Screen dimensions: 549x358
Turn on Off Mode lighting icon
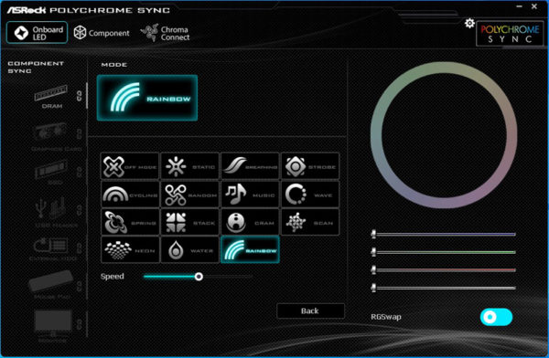click(x=130, y=166)
